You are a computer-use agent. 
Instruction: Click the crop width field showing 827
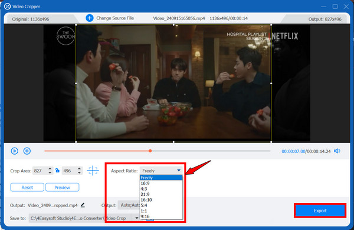pos(40,171)
